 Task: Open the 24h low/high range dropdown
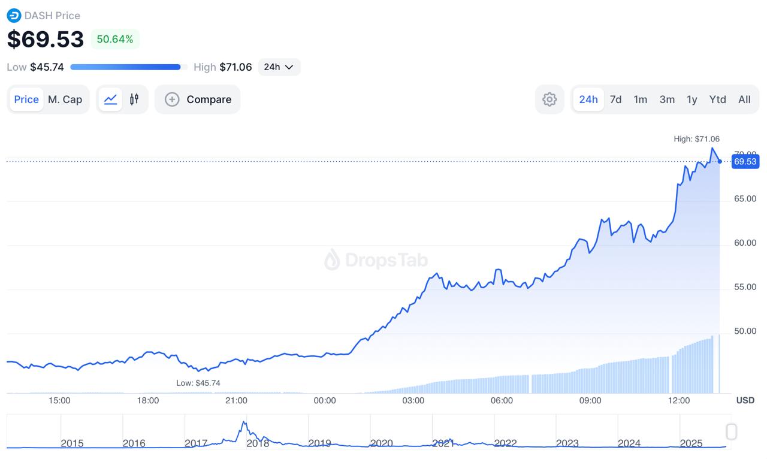click(x=279, y=67)
